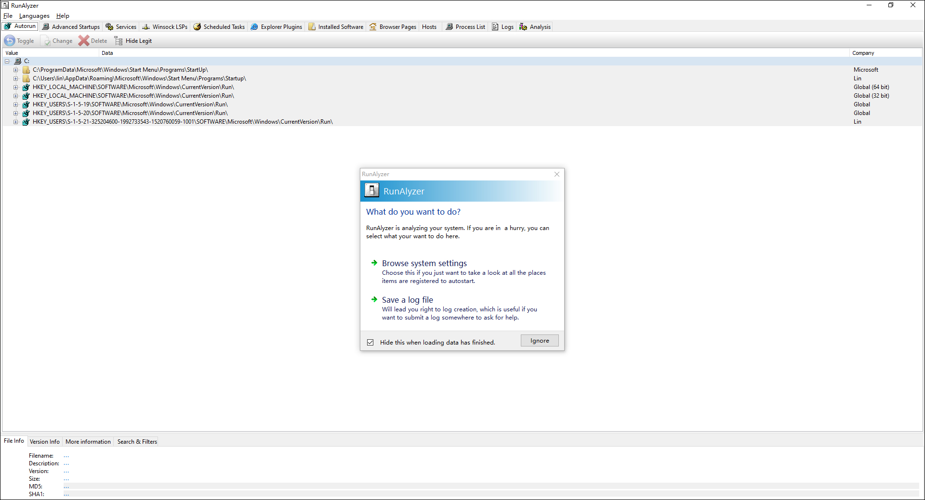Click the Global (32 bit) company cell
The image size is (925, 500).
(871, 96)
